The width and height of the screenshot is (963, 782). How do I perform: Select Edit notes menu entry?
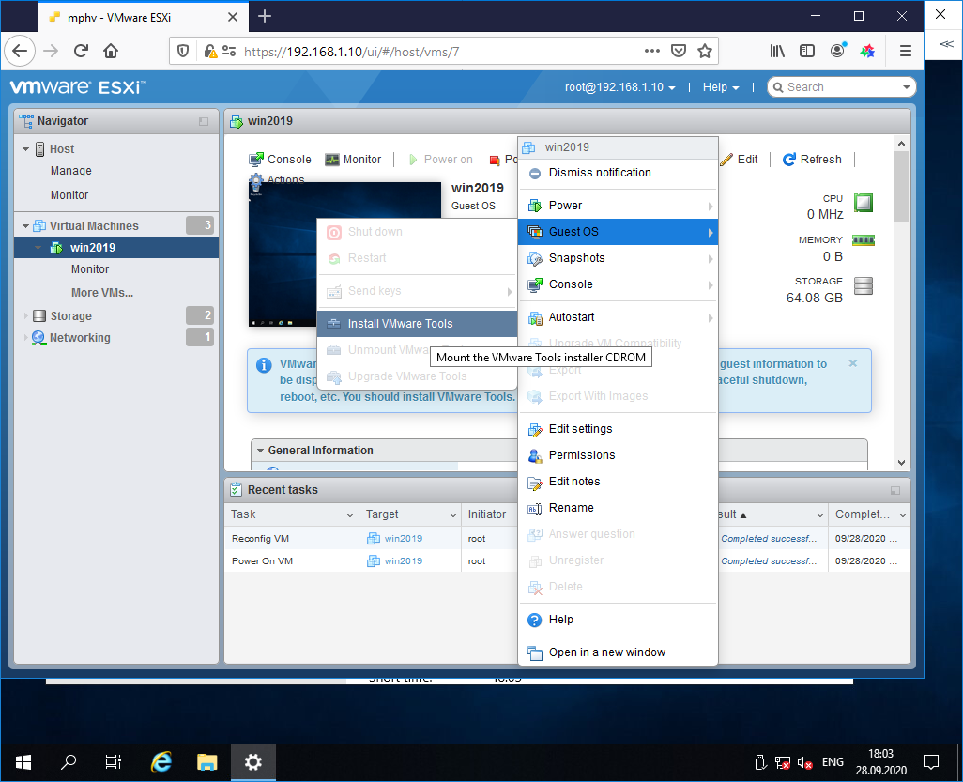pyautogui.click(x=618, y=482)
